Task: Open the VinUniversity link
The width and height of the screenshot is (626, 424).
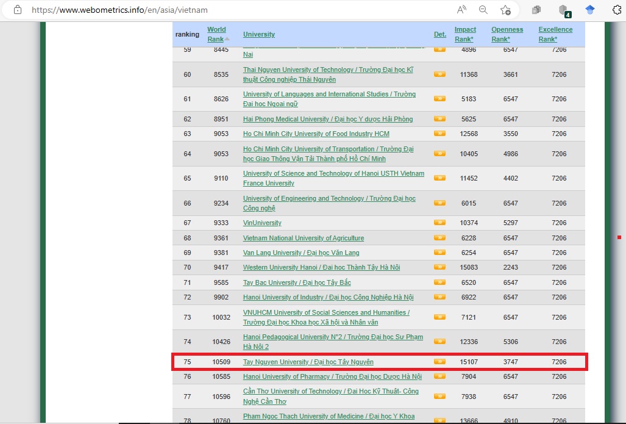Action: (x=262, y=223)
